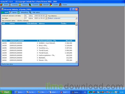Click the Aktualizuj refresh icon

(18, 13)
